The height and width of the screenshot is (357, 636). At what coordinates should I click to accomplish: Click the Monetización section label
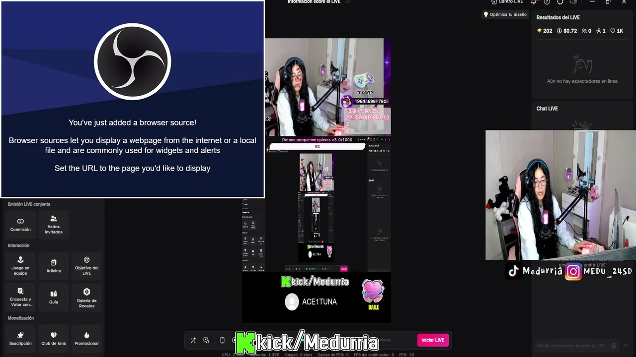(x=21, y=318)
